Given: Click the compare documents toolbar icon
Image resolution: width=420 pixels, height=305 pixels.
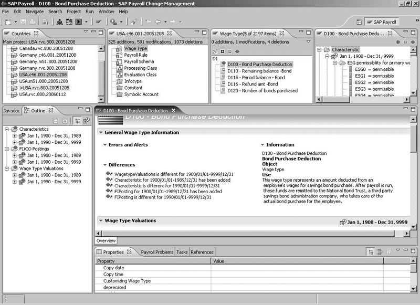Looking at the screenshot, I should point(69,22).
